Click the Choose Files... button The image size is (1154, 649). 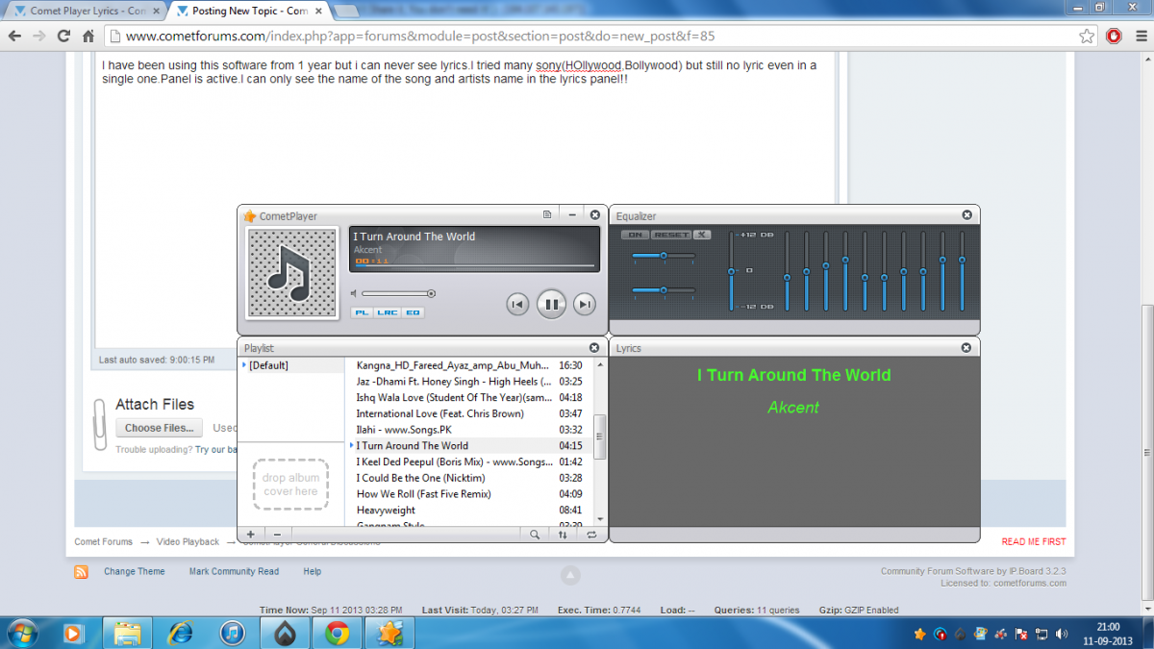pyautogui.click(x=160, y=428)
